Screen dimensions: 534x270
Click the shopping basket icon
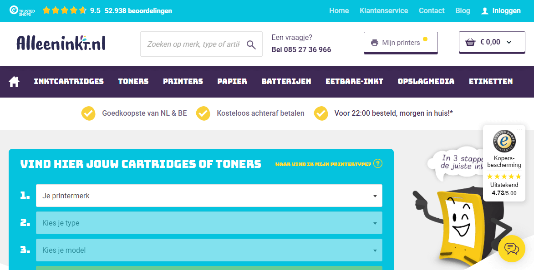click(x=470, y=43)
